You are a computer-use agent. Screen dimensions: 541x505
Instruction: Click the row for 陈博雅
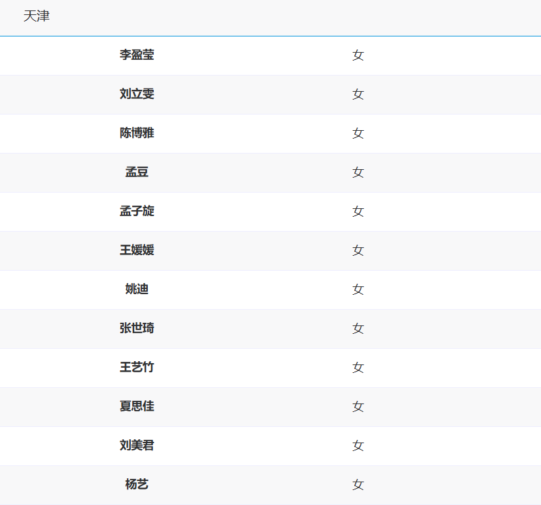coord(136,133)
